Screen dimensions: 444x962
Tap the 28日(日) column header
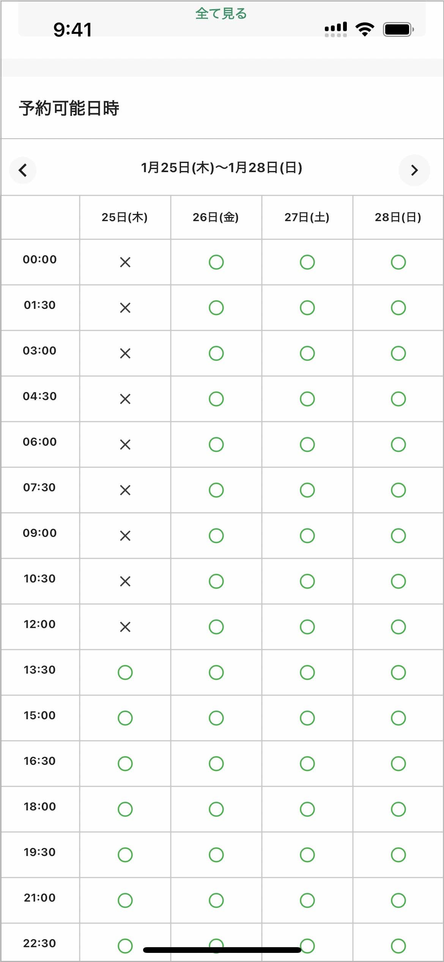398,217
